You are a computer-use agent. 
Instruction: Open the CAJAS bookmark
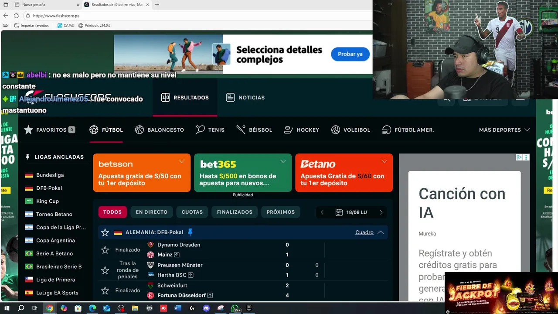tap(65, 25)
